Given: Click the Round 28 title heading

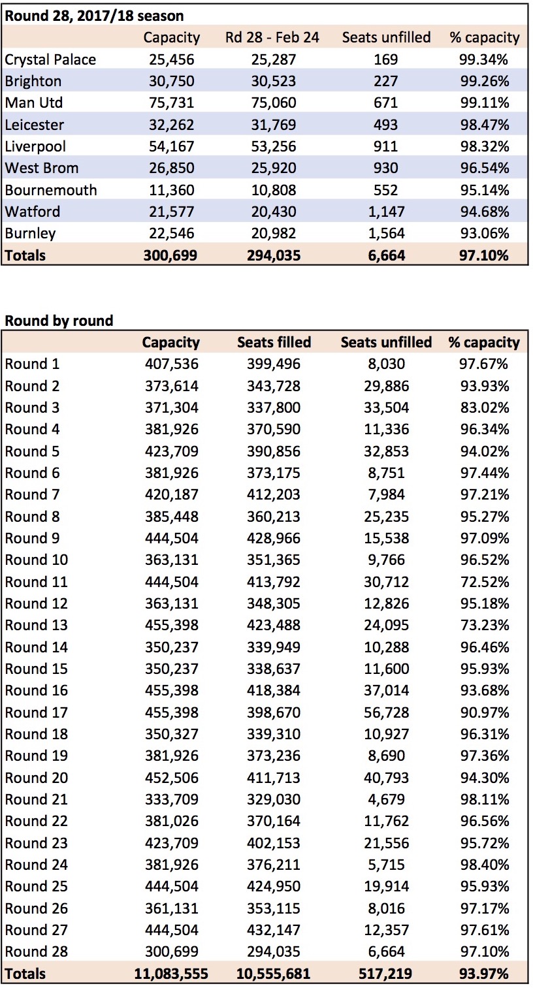Looking at the screenshot, I should click(94, 15).
